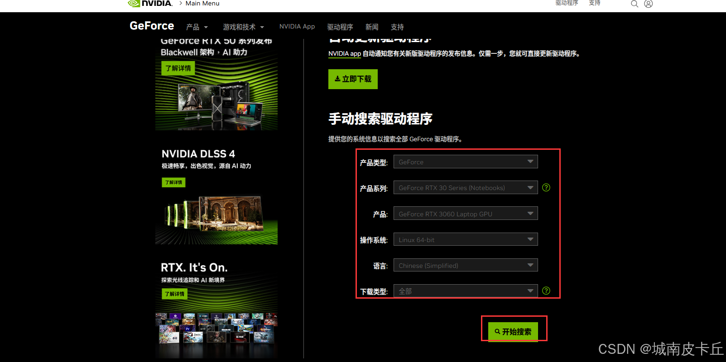Click help icon next to 产品系列
The width and height of the screenshot is (726, 362).
[546, 187]
